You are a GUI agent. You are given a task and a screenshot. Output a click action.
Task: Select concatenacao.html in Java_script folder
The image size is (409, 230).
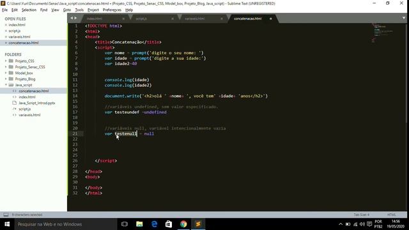click(34, 91)
